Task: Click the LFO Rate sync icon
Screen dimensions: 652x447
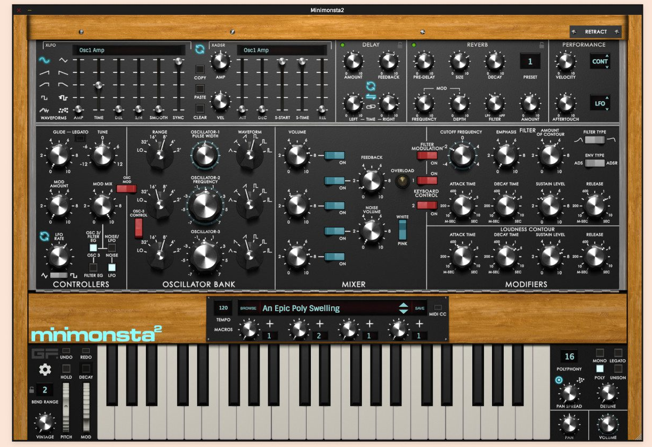Action: pyautogui.click(x=44, y=236)
